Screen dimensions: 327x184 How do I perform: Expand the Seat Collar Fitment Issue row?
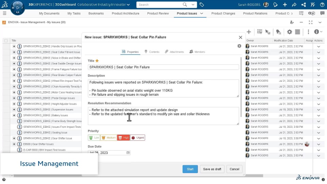(14, 52)
